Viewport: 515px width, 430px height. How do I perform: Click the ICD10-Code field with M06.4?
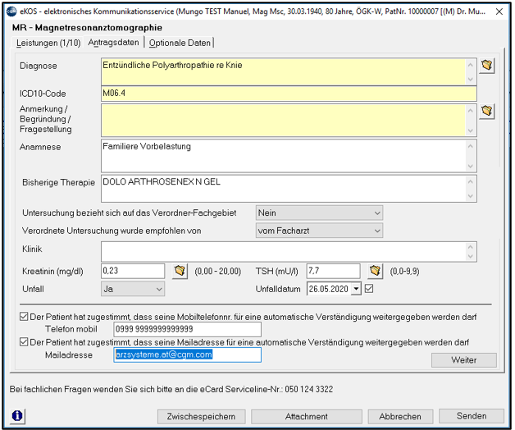289,94
